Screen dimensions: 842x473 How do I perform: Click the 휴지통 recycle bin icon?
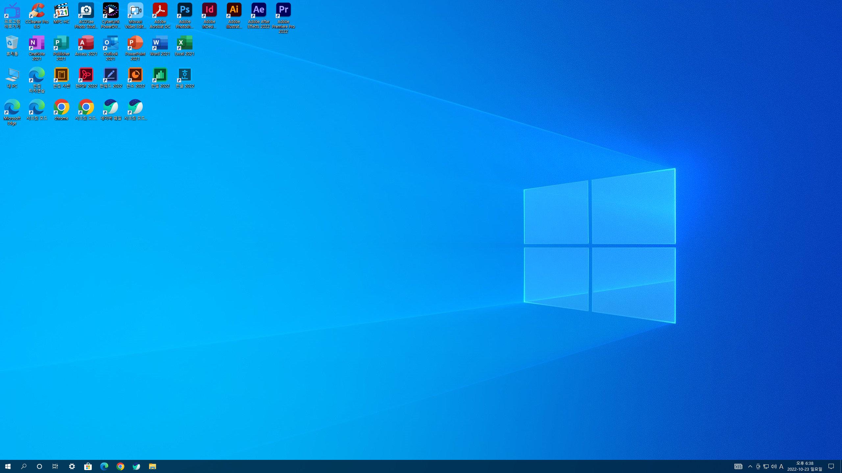[12, 46]
